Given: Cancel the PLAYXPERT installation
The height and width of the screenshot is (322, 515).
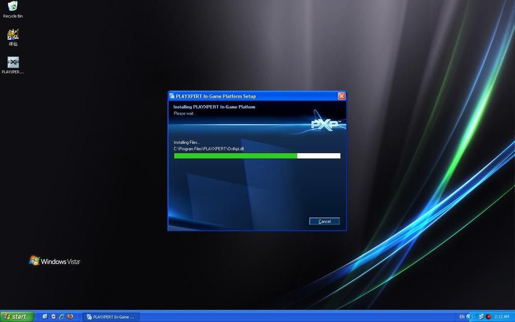Looking at the screenshot, I should click(x=324, y=221).
